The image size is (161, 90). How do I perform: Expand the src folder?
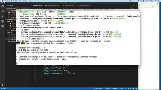click(12, 32)
